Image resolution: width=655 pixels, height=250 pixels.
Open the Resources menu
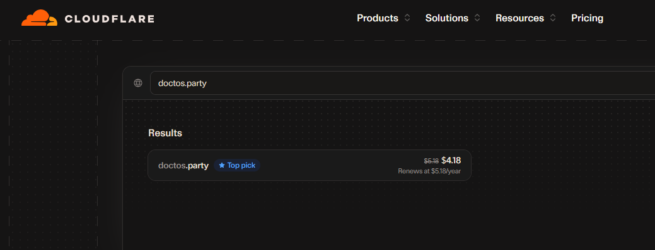pos(519,18)
